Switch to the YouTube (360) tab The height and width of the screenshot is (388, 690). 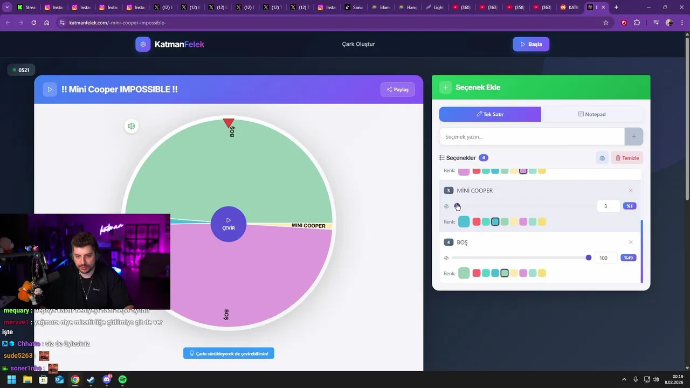(x=463, y=8)
